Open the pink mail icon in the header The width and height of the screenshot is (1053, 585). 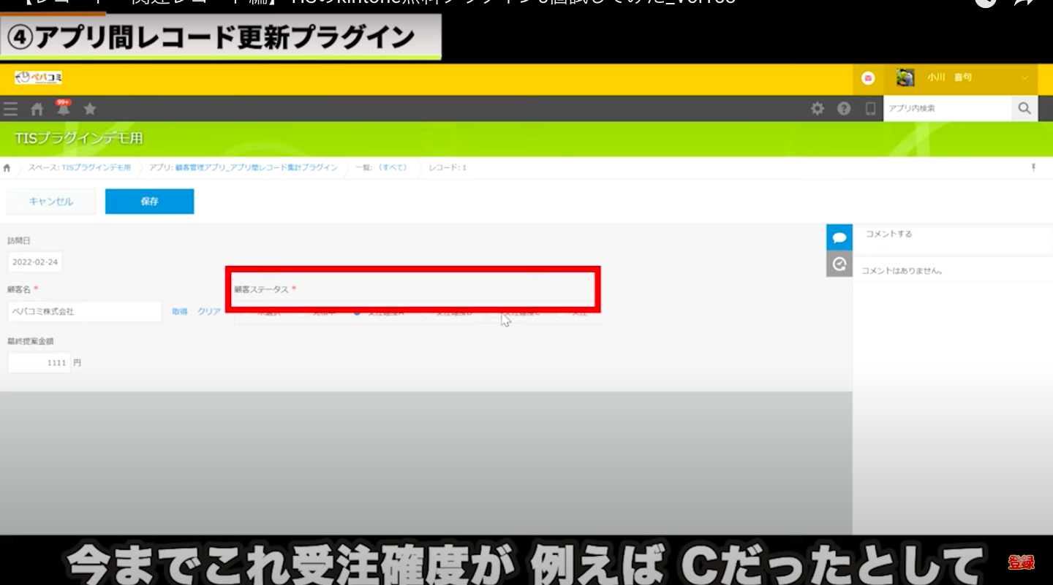[868, 78]
